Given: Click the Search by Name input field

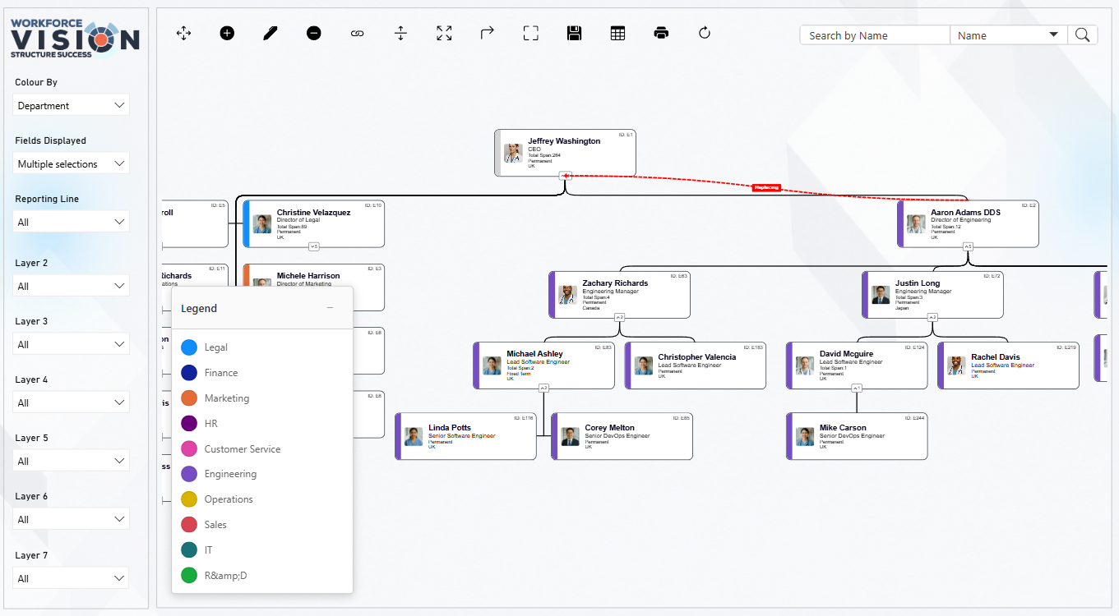Looking at the screenshot, I should click(875, 34).
